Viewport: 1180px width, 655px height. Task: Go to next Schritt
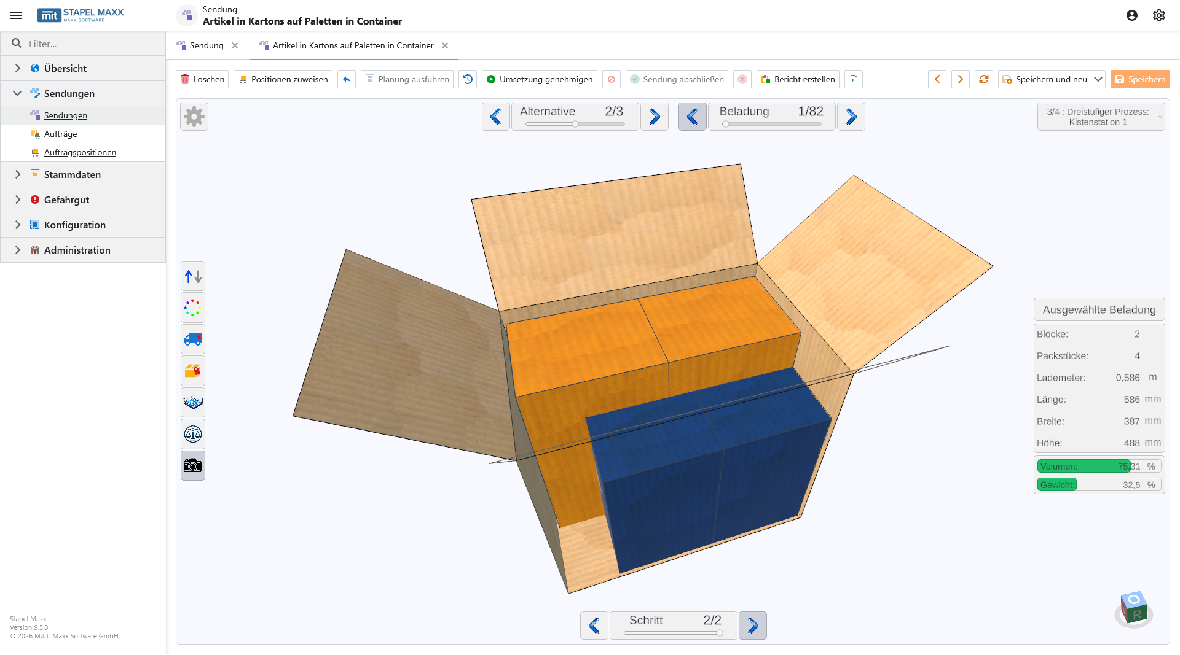[753, 626]
